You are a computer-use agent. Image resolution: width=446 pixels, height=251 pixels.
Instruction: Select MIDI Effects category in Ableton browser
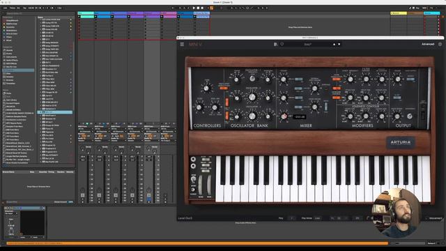coord(11,63)
